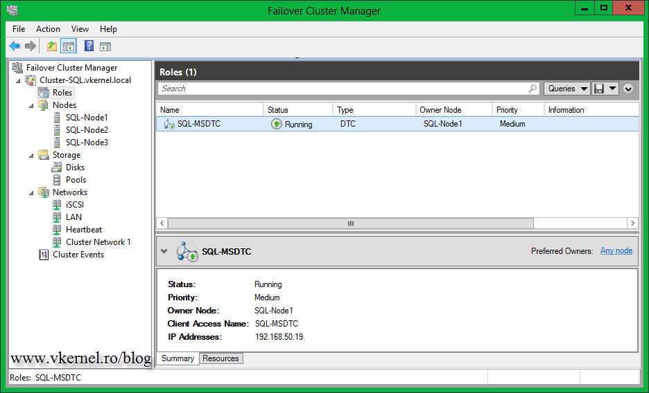Switch to the Resources tab

[x=220, y=358]
